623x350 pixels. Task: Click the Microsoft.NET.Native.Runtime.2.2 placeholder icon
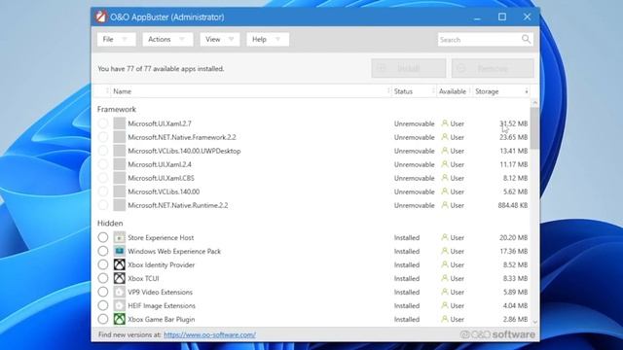[x=119, y=205]
